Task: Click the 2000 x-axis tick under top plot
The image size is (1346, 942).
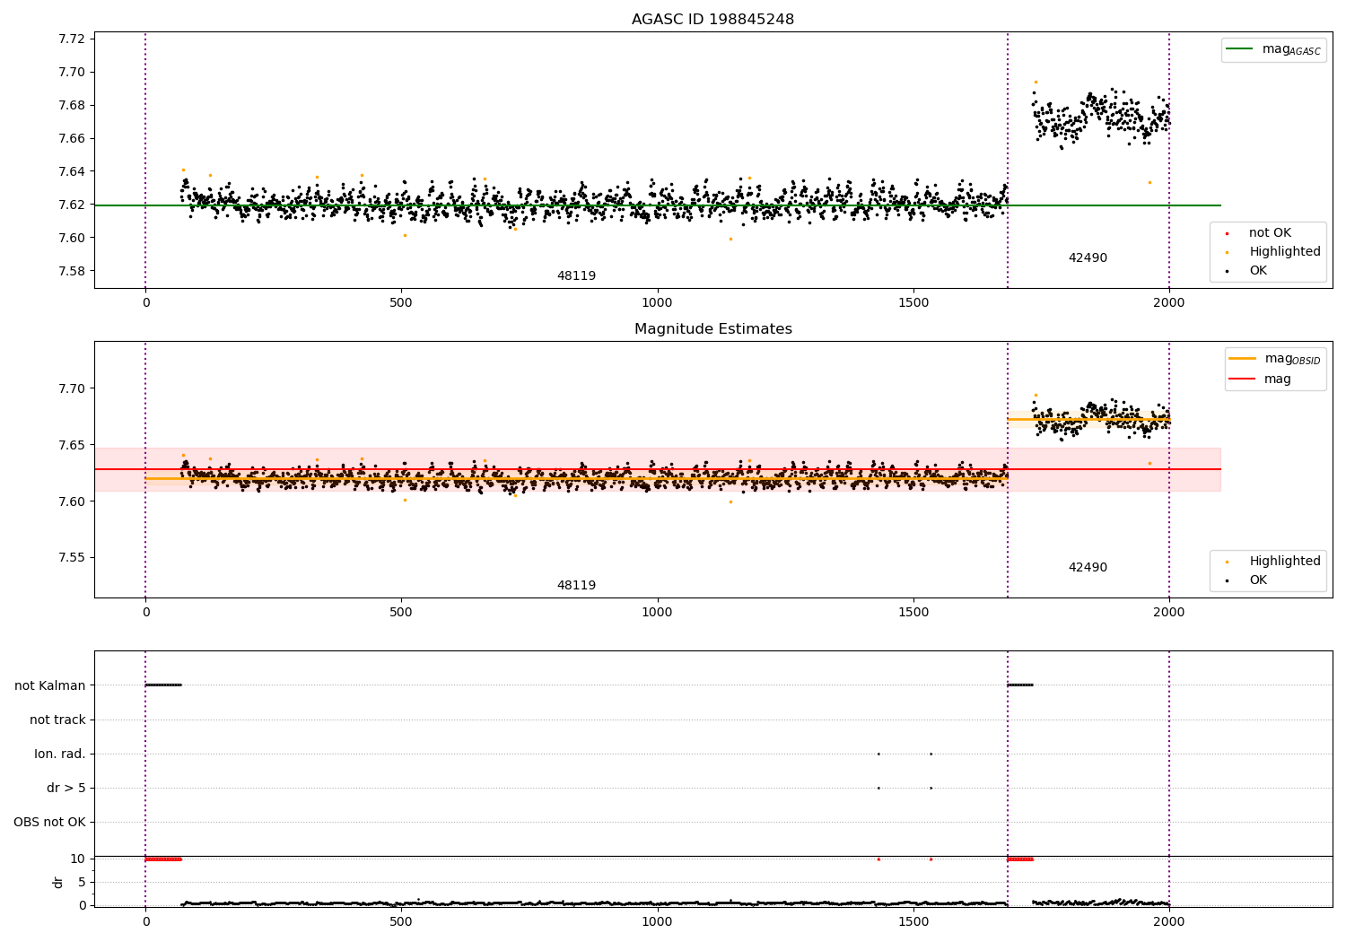Action: click(1168, 302)
